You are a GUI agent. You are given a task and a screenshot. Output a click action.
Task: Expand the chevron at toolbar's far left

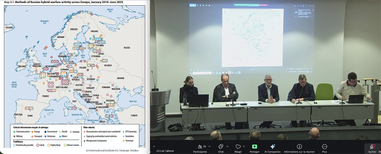point(154,146)
